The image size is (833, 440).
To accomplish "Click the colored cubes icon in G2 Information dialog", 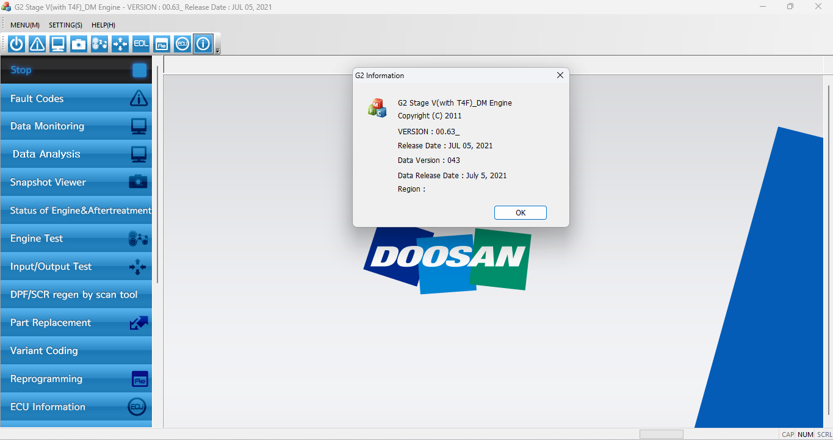I will tap(377, 107).
